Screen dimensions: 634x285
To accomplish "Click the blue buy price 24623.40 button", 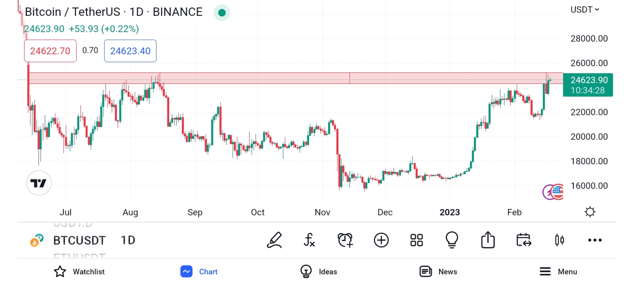I will click(x=130, y=51).
